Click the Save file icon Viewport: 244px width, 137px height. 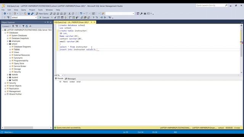point(29,14)
